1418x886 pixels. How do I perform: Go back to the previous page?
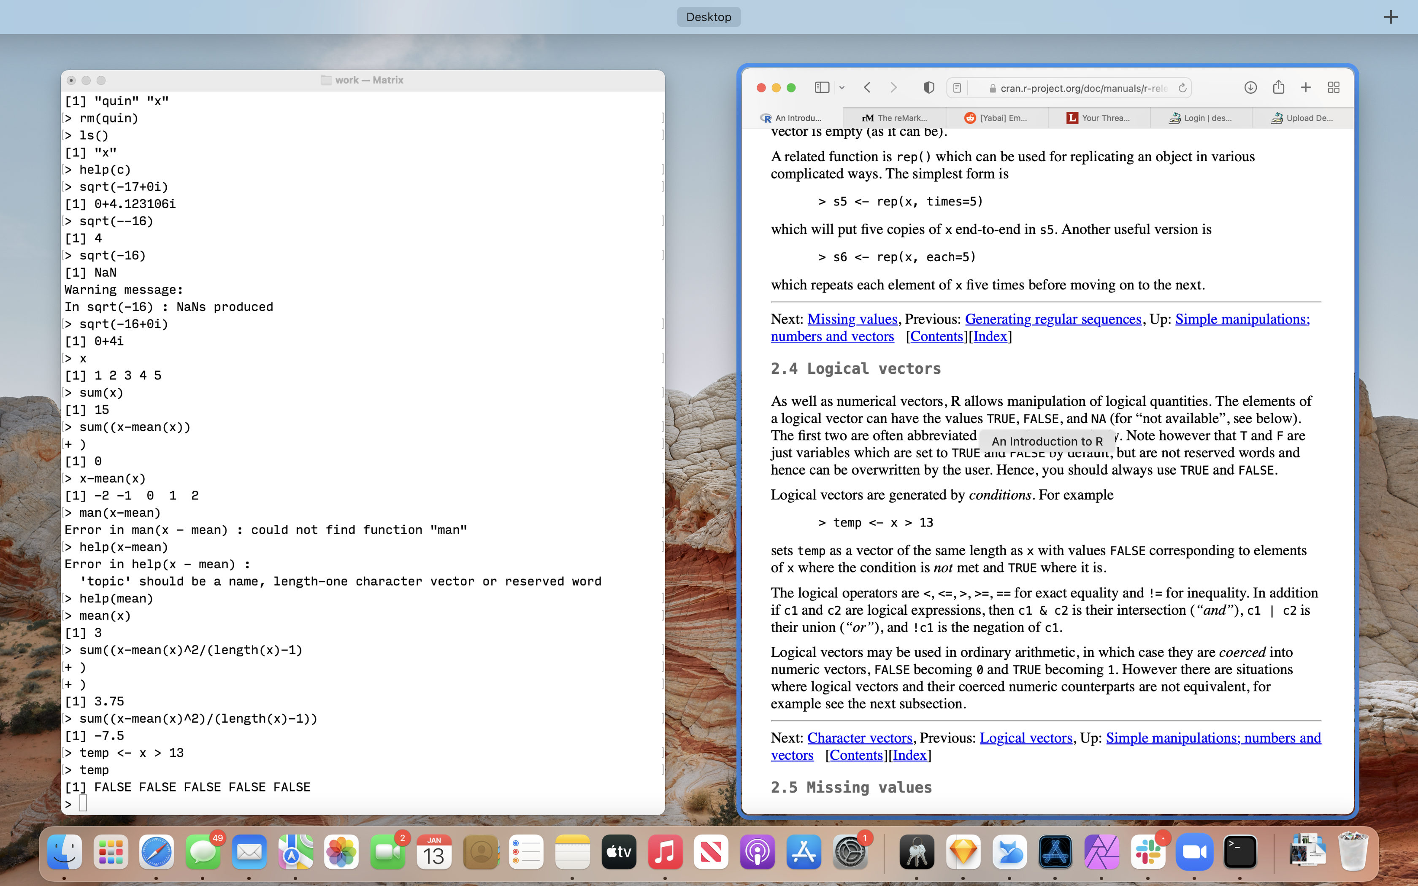point(867,88)
